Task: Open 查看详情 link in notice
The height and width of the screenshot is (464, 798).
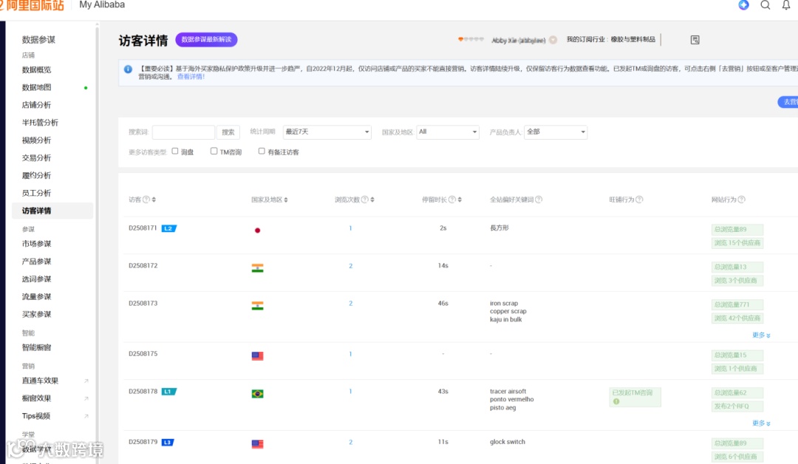Action: (x=191, y=77)
